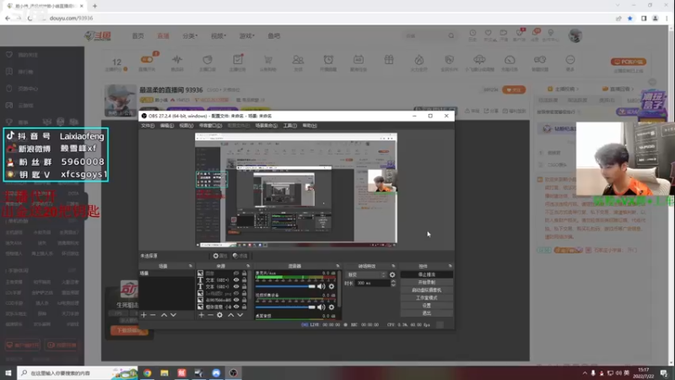Open source properties gear in the Sources toolbar
This screenshot has height=380, width=675.
(219, 315)
